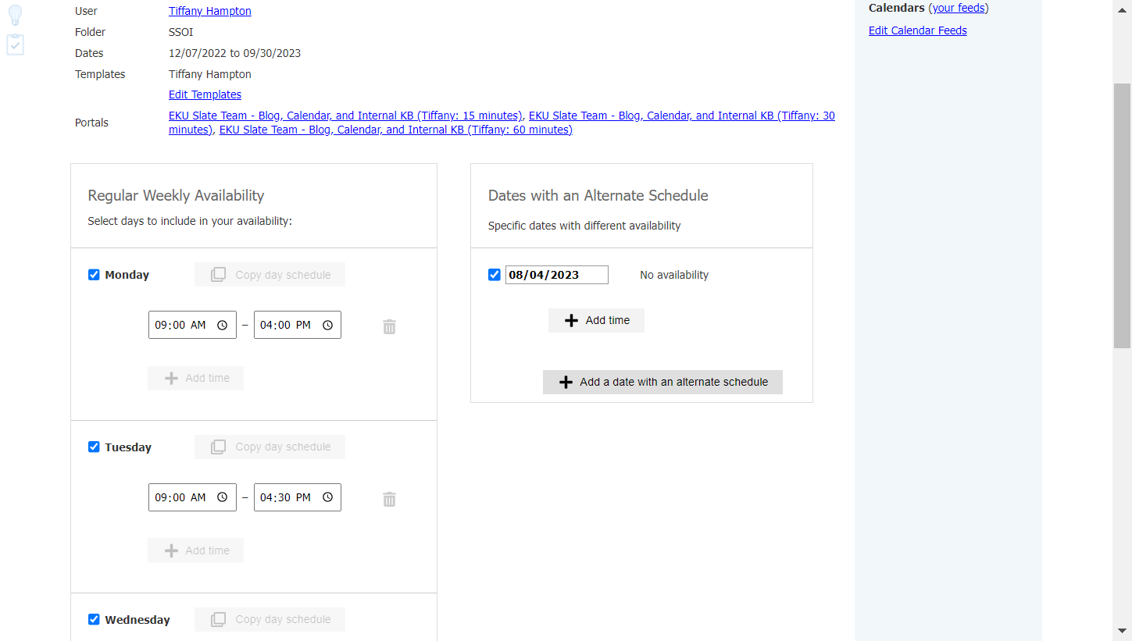Click the 'No availability' text
The height and width of the screenshot is (641, 1132).
tap(674, 275)
